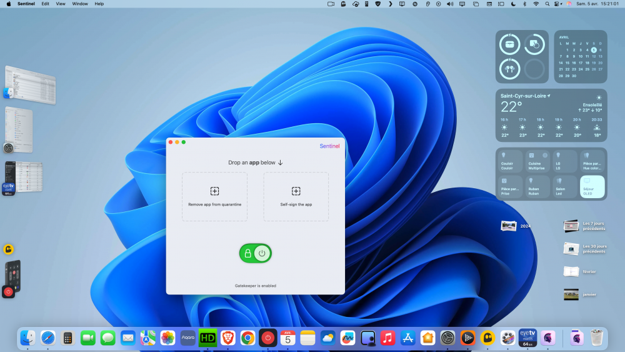
Task: Click the Remove app from quarantine drop zone
Action: (x=215, y=196)
